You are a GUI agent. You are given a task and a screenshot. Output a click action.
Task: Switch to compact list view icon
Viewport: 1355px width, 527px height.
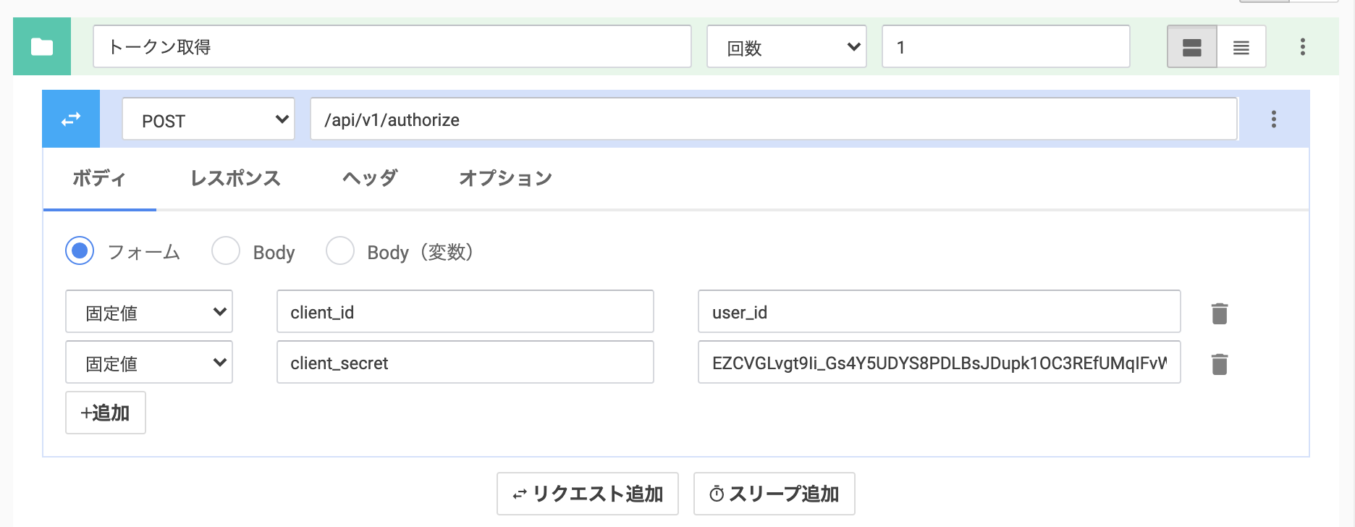click(1241, 47)
